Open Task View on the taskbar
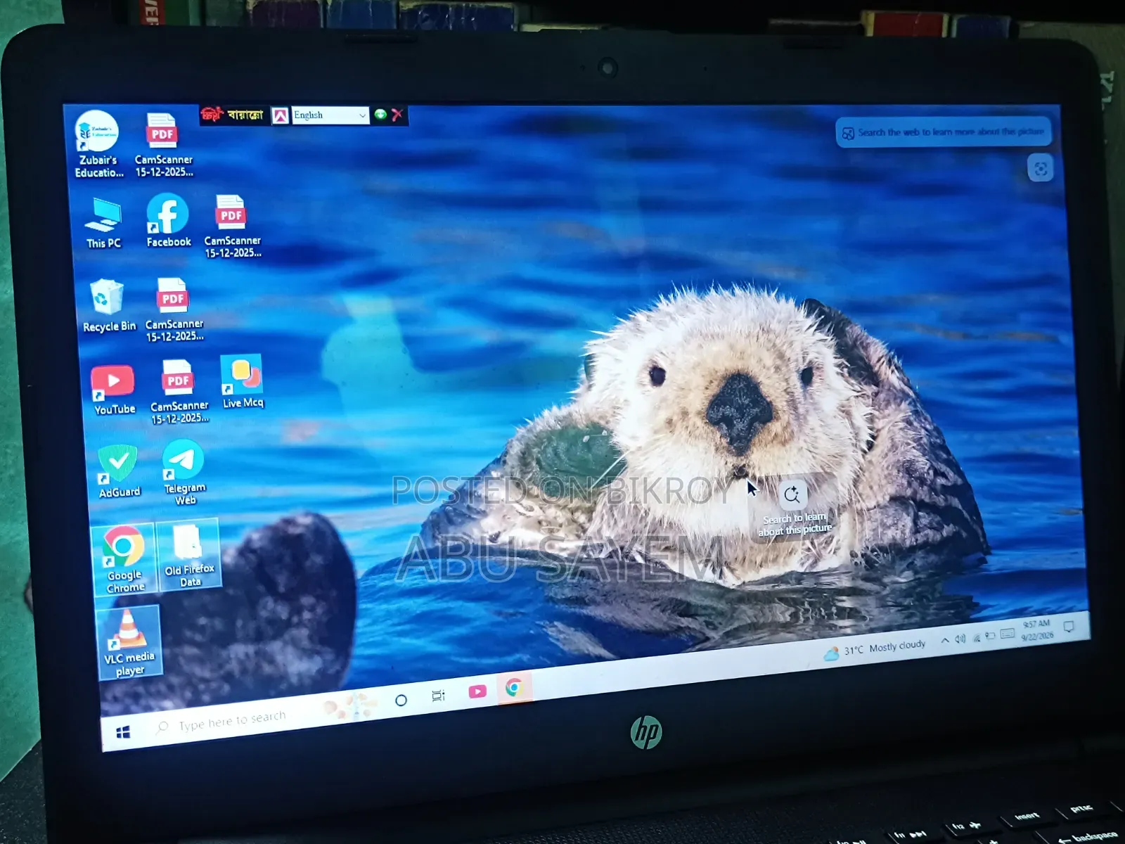Screen dimensions: 1125x844 click(438, 696)
